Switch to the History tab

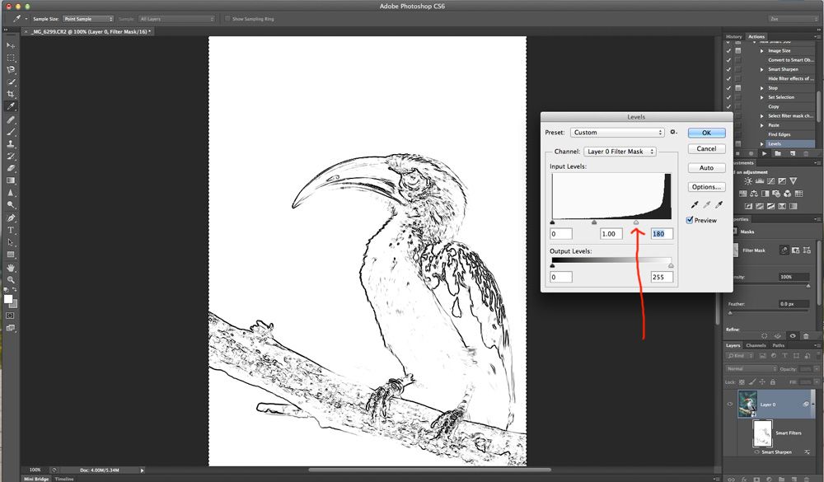(x=733, y=37)
